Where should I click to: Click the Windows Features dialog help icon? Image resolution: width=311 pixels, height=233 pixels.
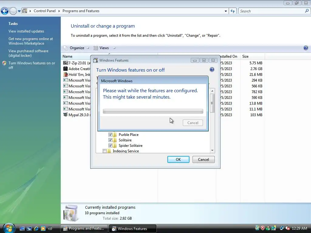pyautogui.click(x=212, y=69)
